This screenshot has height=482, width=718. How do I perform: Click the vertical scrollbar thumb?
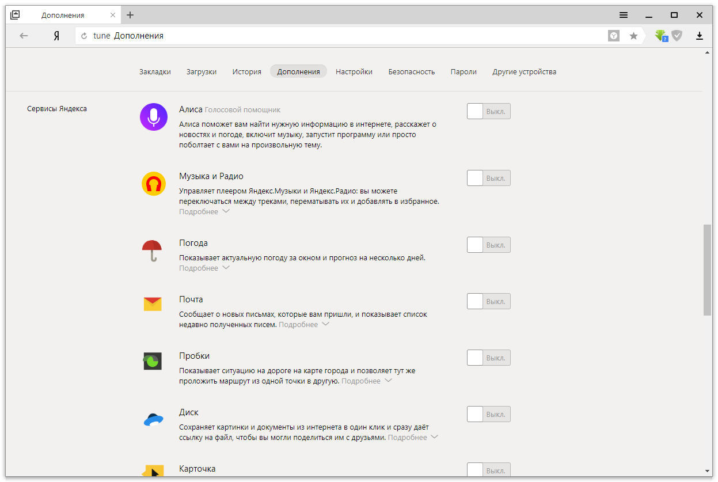click(x=708, y=270)
